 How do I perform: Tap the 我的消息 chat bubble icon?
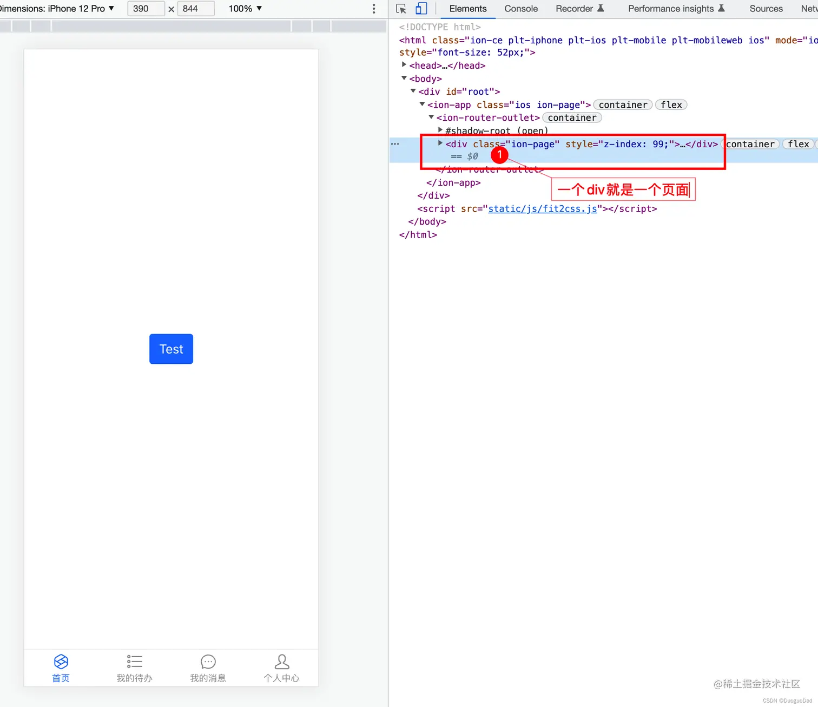[x=208, y=662]
